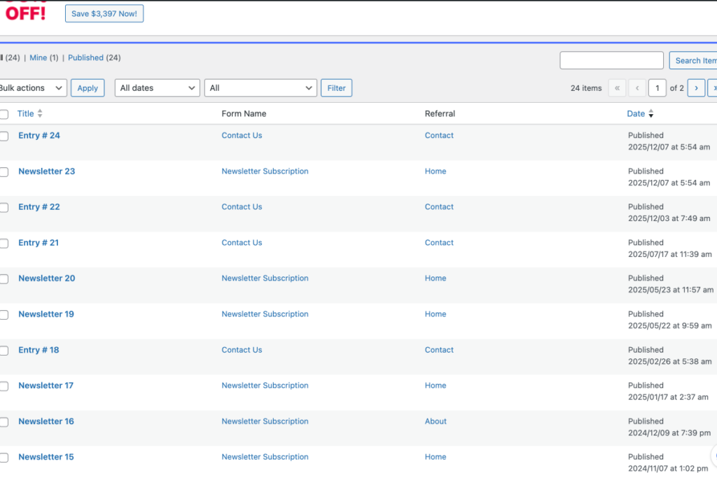Open the Bulk actions dropdown
717x478 pixels.
(x=33, y=87)
